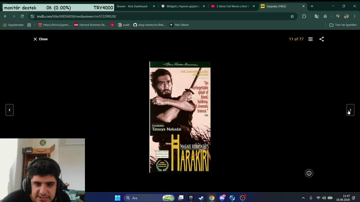Open Google Chrome from the taskbar
This screenshot has height=202, width=360.
(x=211, y=198)
